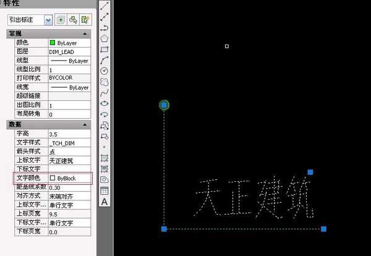
Task: Select the 颜色 property label
Action: tap(22, 43)
